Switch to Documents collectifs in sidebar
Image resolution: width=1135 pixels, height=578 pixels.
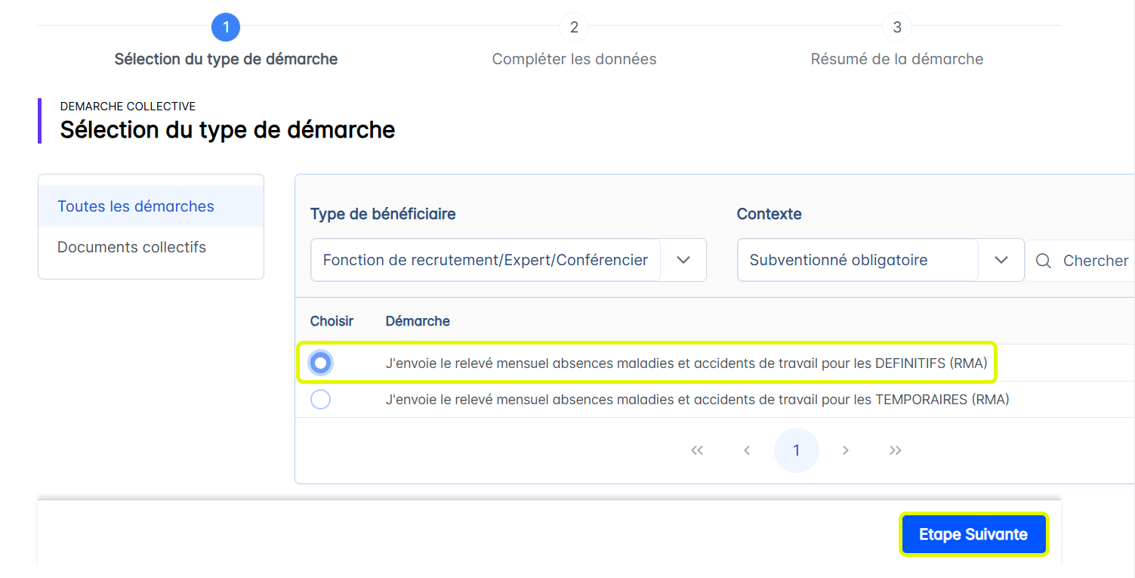[132, 247]
